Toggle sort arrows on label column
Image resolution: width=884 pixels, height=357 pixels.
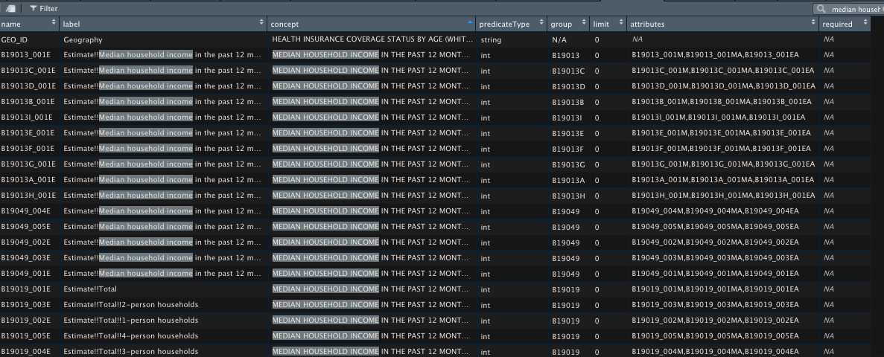click(261, 24)
